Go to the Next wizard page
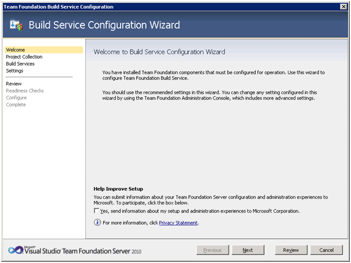The width and height of the screenshot is (351, 263). point(248,250)
